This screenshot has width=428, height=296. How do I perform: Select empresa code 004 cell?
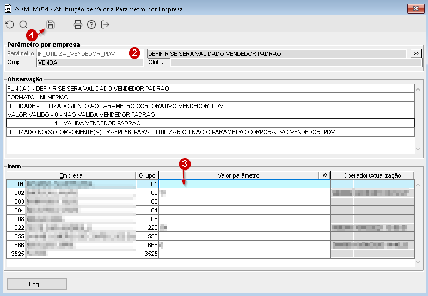pyautogui.click(x=16, y=210)
